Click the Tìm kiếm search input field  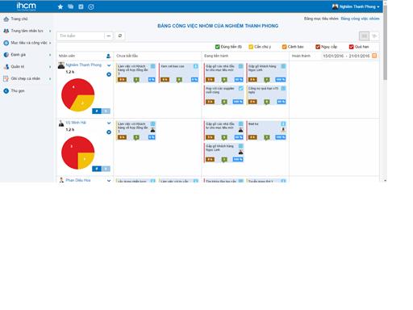[x=81, y=36]
